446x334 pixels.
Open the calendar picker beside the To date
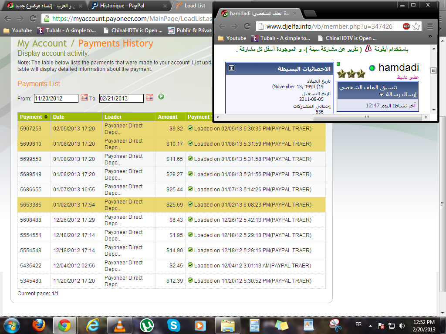point(150,97)
